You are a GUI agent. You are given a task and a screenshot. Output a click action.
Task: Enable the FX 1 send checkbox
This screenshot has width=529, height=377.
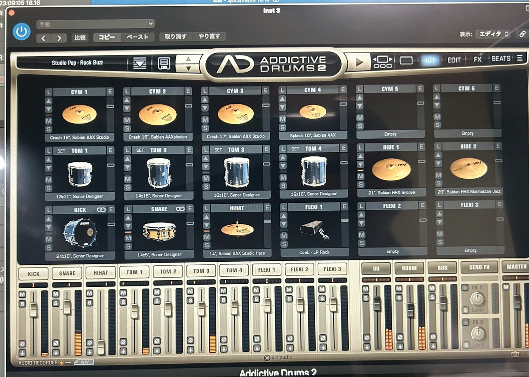[465, 288]
